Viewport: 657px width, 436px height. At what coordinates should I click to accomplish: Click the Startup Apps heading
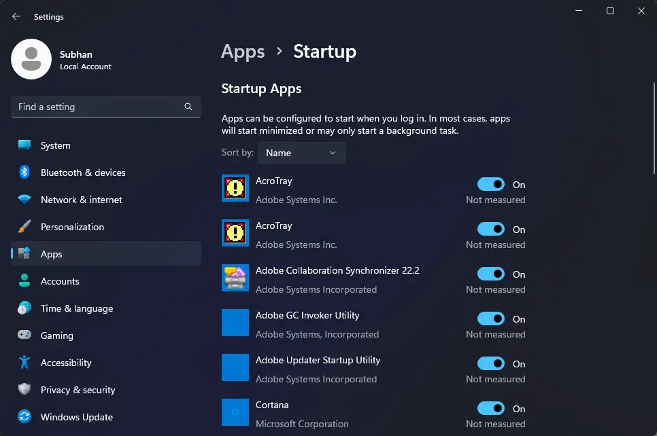[261, 89]
